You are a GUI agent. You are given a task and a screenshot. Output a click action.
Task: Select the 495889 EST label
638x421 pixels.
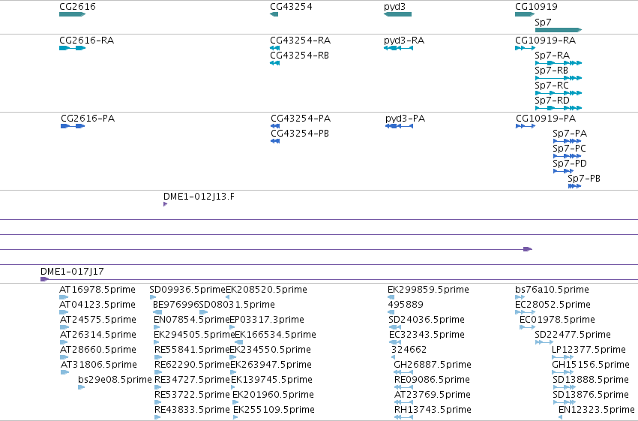(406, 305)
